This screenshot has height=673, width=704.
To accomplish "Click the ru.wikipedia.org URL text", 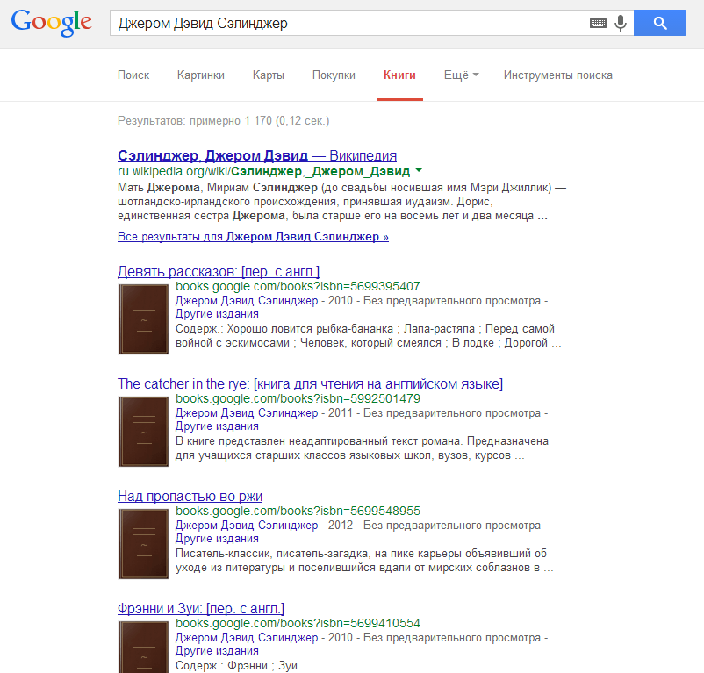I will (263, 171).
